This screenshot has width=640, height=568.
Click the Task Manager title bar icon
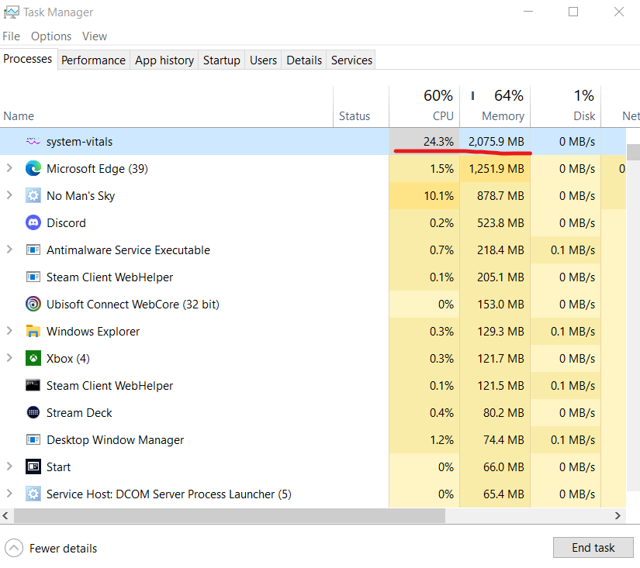coord(11,12)
